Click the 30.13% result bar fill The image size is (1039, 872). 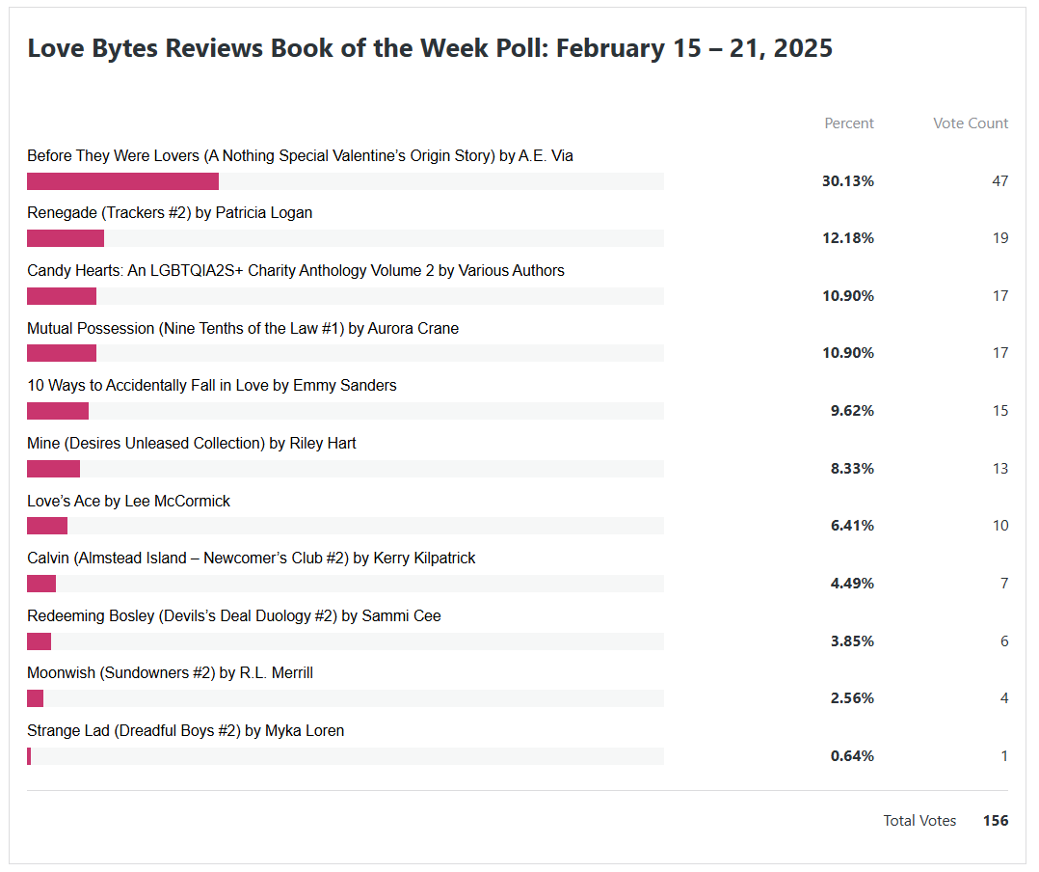pyautogui.click(x=122, y=181)
